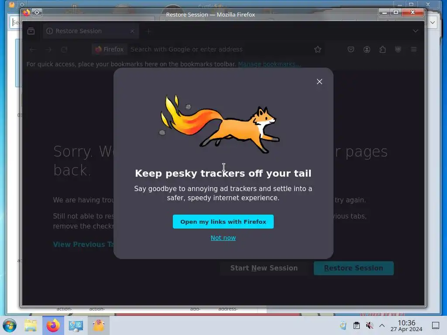Click Open my links with Firefox

[x=223, y=222]
